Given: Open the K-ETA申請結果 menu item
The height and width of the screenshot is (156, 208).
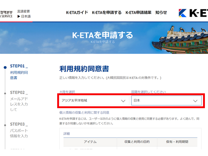Looking at the screenshot, I should click(x=138, y=12).
